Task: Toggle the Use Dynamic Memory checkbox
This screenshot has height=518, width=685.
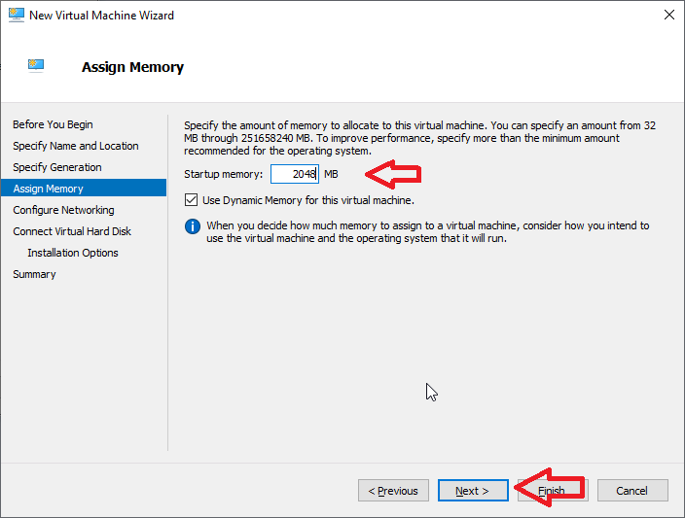Action: coord(191,200)
